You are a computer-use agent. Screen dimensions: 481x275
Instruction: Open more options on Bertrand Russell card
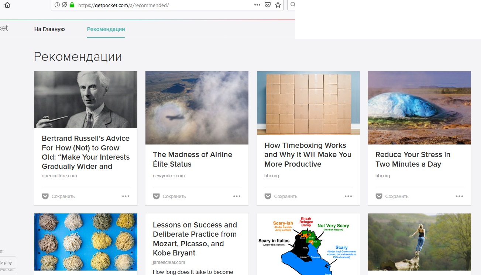point(126,196)
